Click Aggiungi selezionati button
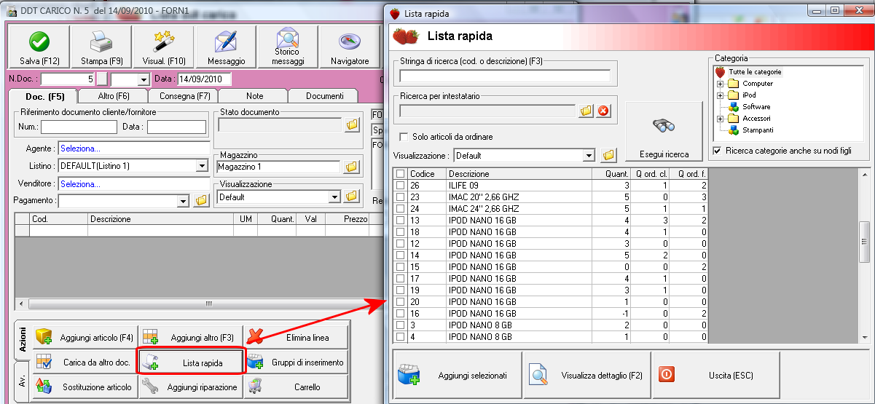 tap(458, 376)
